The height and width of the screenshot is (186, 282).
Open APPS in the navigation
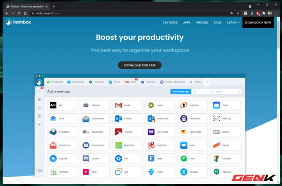coord(187,22)
